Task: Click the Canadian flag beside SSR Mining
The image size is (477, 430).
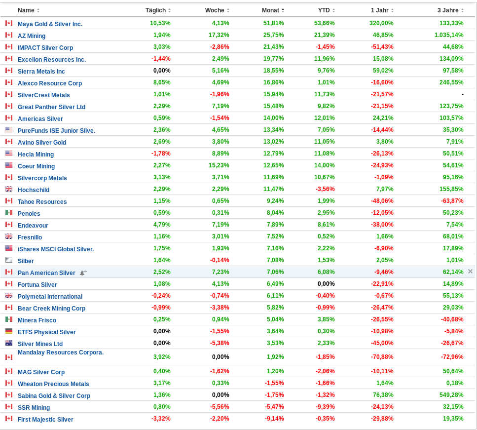Action: (9, 407)
